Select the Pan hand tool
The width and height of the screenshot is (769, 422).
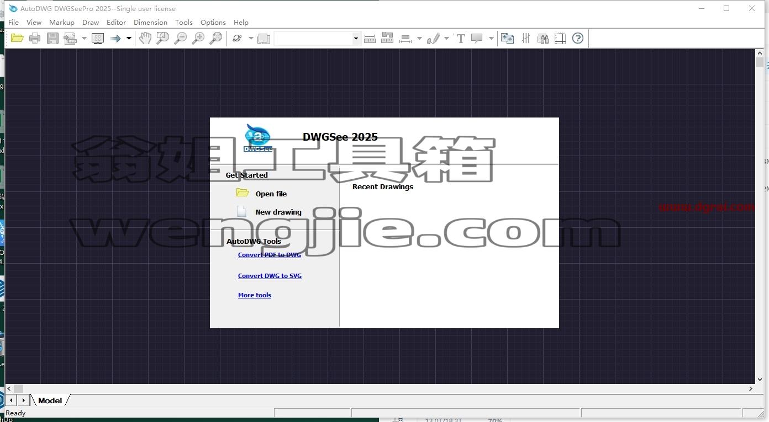(145, 38)
